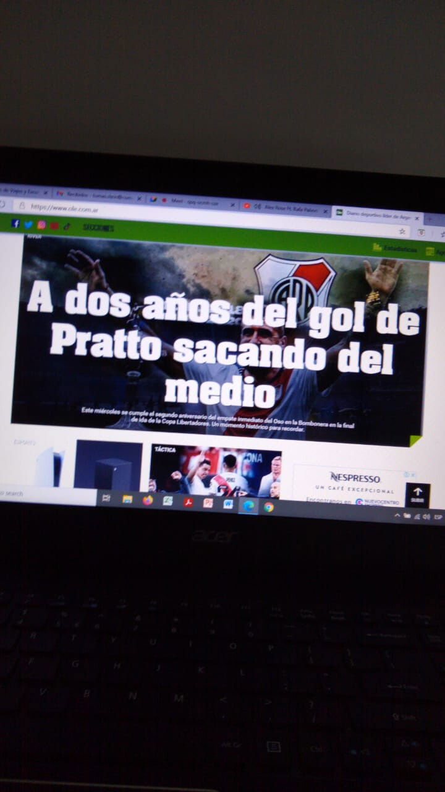This screenshot has width=445, height=792.
Task: Open the Estadísticas link
Action: (394, 248)
